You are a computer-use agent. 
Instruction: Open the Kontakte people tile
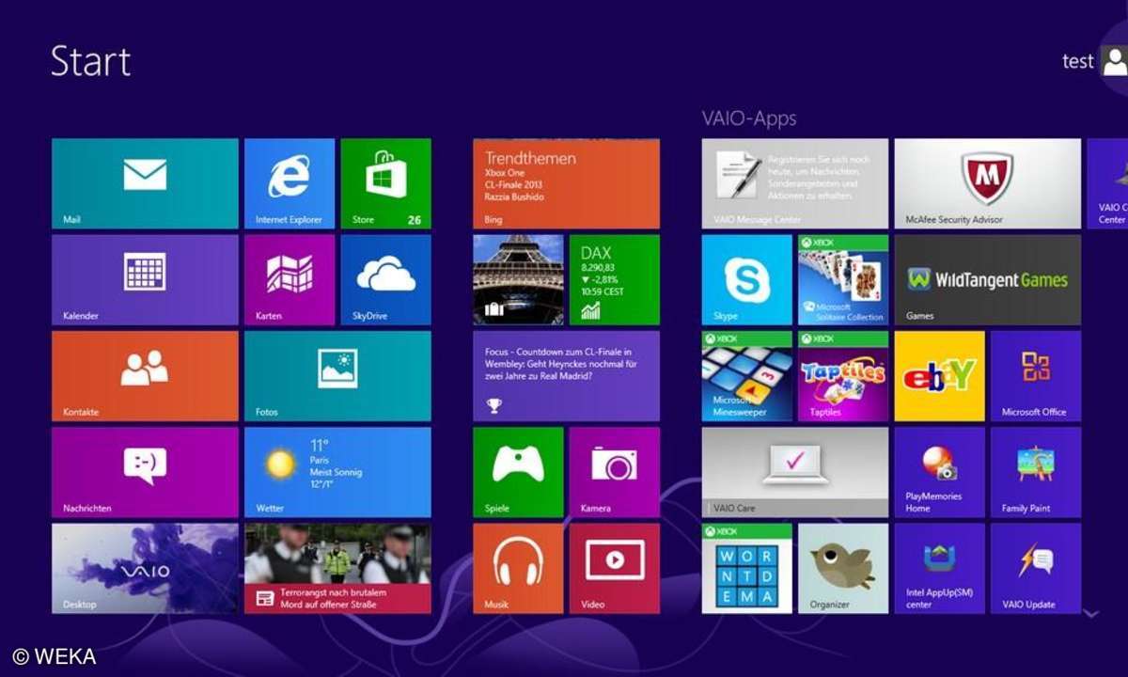(145, 376)
